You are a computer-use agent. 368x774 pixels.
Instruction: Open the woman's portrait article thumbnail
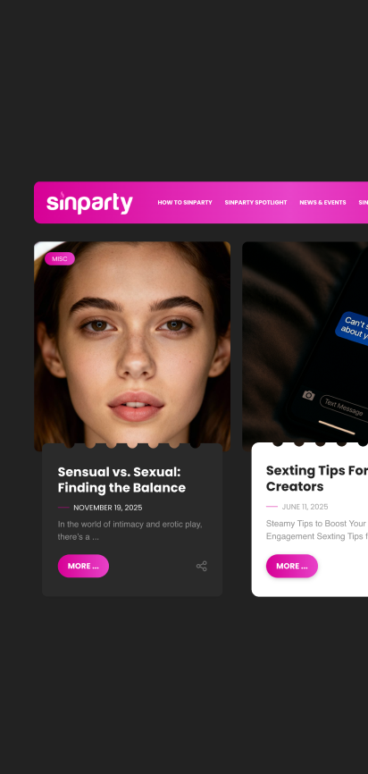tap(132, 346)
